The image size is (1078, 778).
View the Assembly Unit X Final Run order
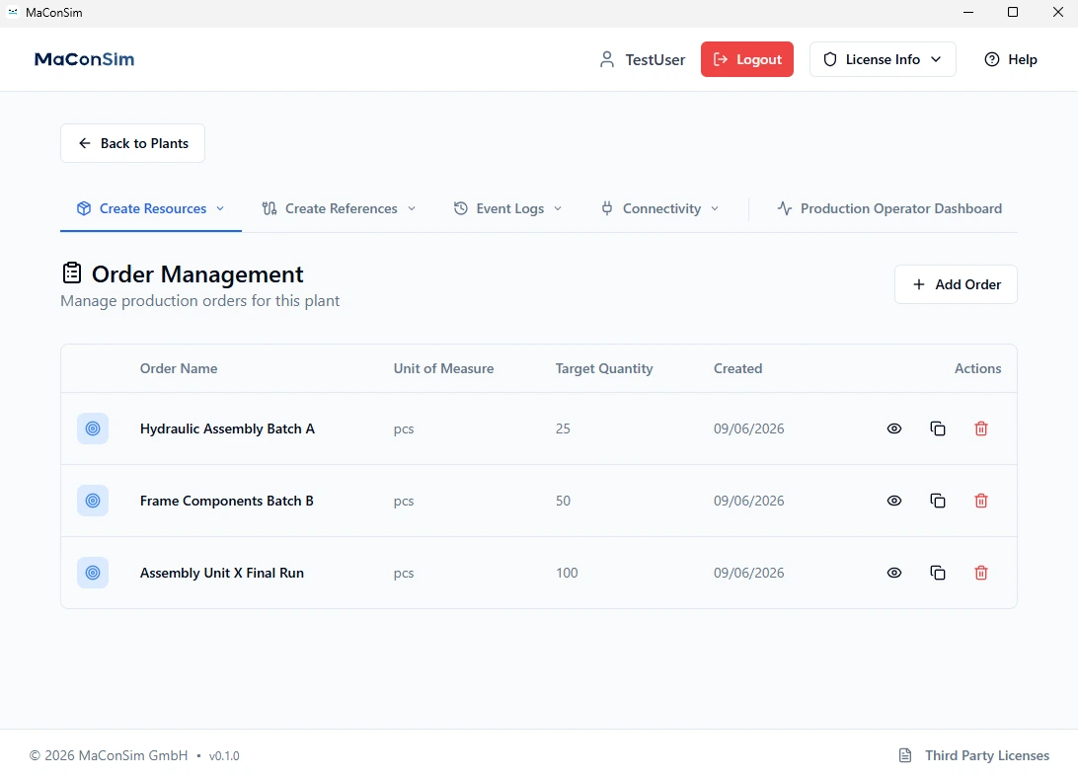click(x=893, y=573)
